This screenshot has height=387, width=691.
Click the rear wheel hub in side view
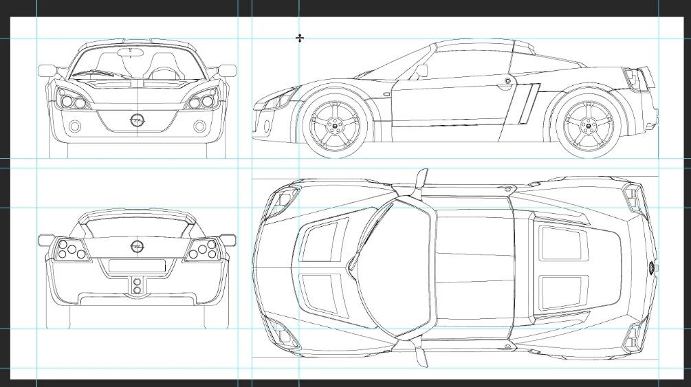tap(587, 126)
